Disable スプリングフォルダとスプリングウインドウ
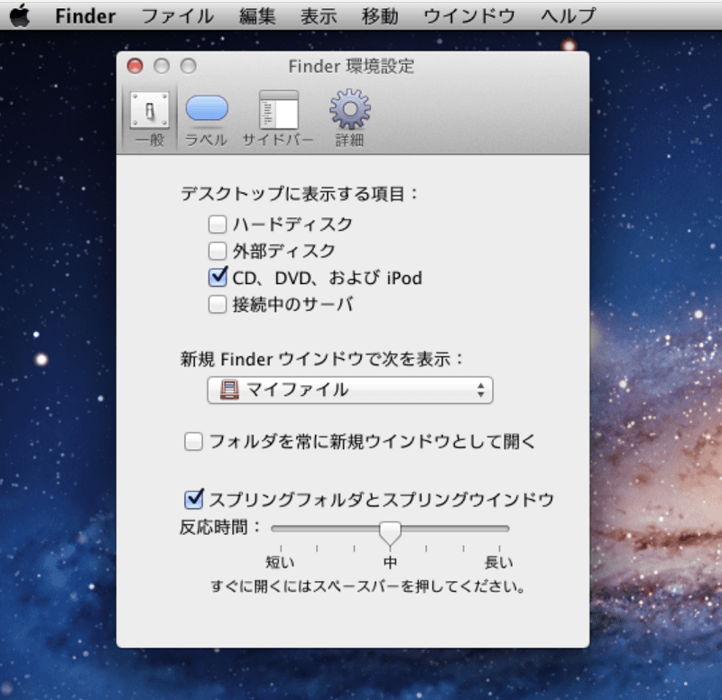The width and height of the screenshot is (722, 700). 193,500
